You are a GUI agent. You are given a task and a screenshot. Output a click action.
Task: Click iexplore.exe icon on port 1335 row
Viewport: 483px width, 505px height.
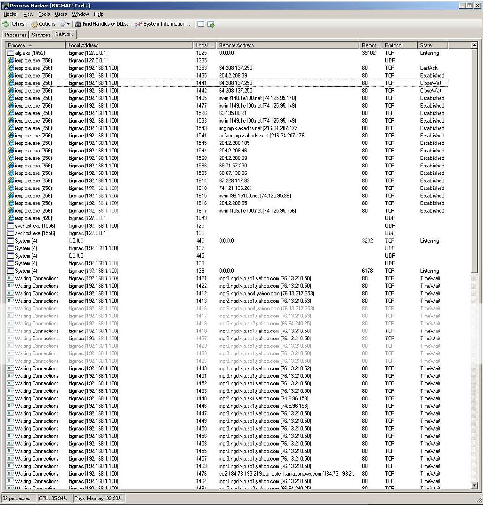tap(11, 60)
